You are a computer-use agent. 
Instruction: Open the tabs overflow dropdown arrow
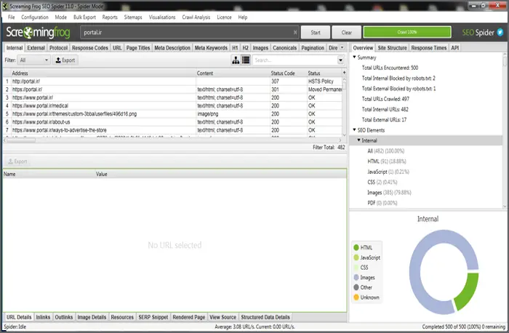point(342,48)
